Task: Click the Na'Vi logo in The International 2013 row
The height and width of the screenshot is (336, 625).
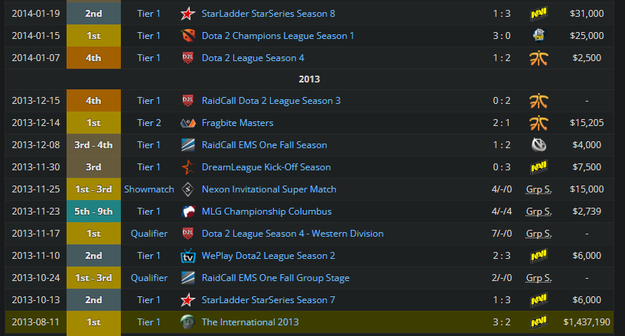Action: 539,322
